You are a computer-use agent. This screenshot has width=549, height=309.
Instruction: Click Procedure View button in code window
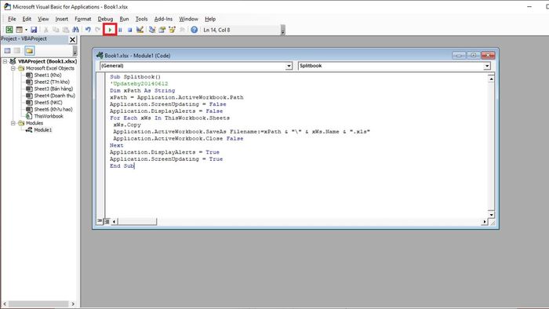tap(100, 221)
